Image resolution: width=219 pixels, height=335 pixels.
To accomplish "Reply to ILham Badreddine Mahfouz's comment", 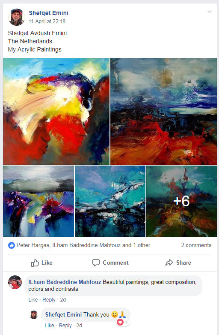I will (x=49, y=300).
